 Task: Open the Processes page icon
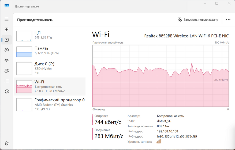(7, 29)
